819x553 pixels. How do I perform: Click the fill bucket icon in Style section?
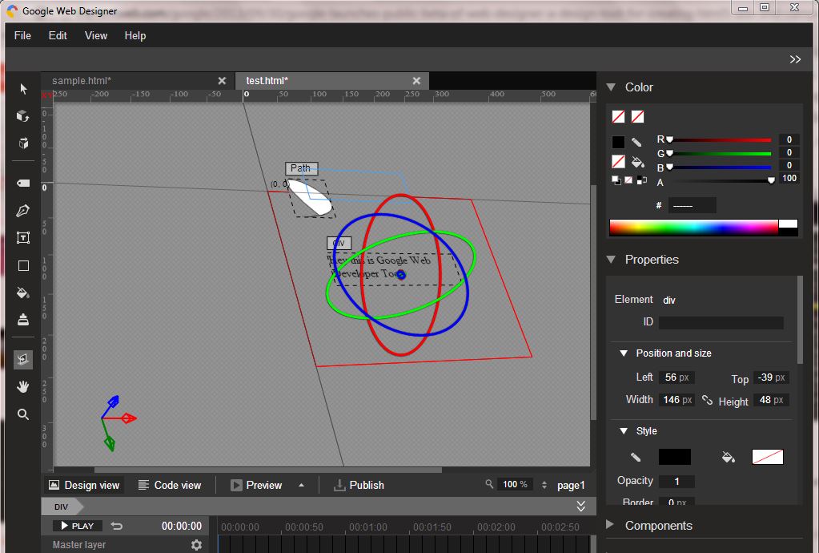(x=728, y=458)
